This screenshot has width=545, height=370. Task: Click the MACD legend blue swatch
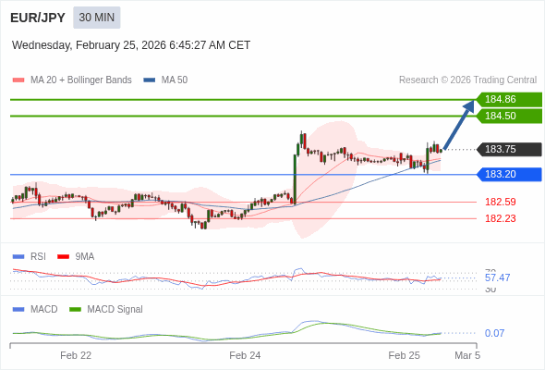click(18, 310)
